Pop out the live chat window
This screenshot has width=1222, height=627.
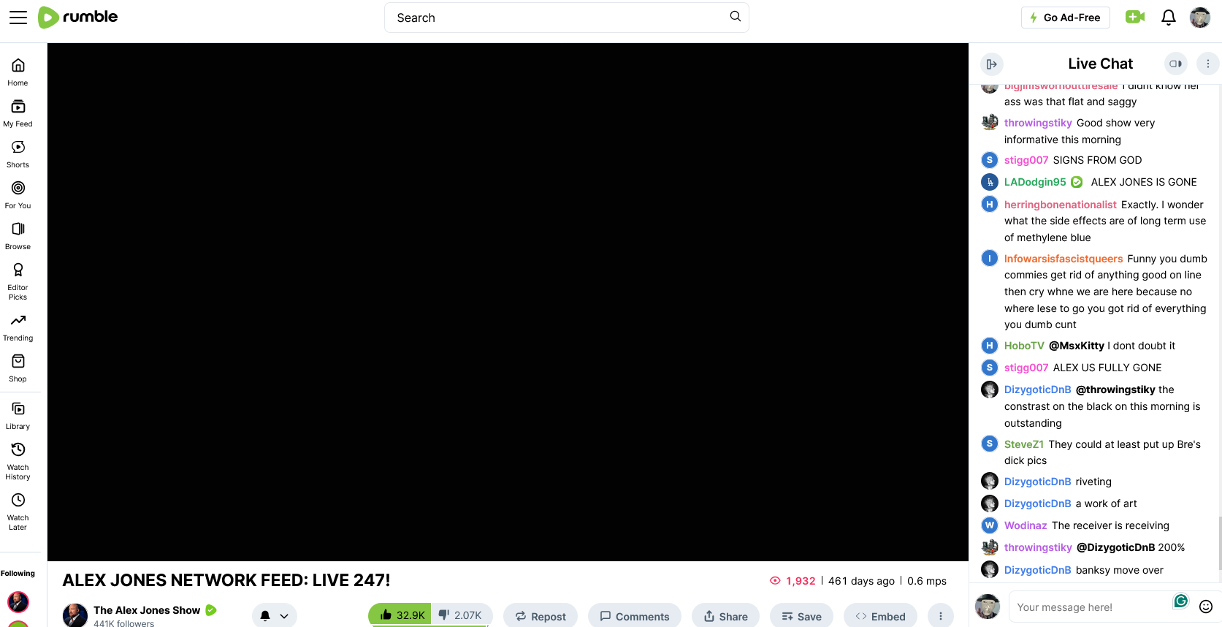coord(1175,64)
